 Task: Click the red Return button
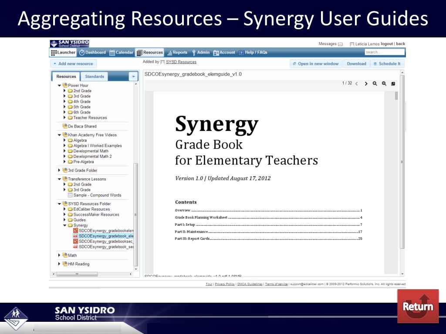click(x=418, y=306)
